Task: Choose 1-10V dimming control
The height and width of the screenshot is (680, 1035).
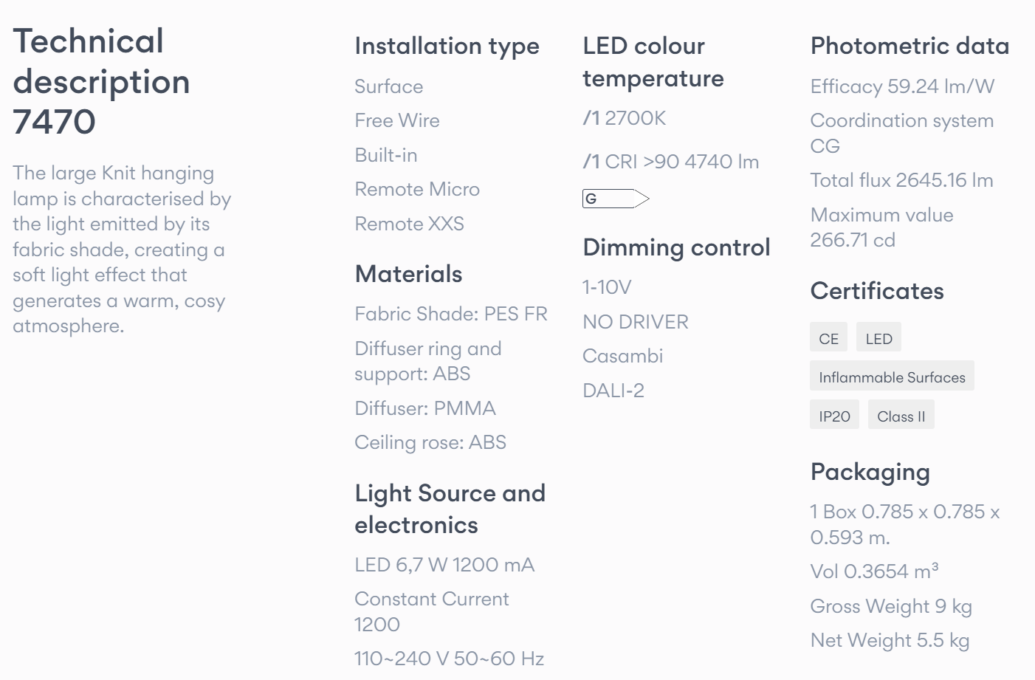Action: [607, 287]
